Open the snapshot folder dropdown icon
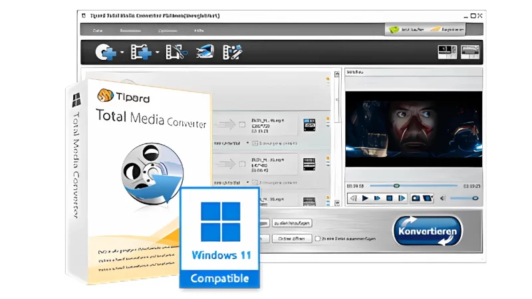 tap(428, 198)
